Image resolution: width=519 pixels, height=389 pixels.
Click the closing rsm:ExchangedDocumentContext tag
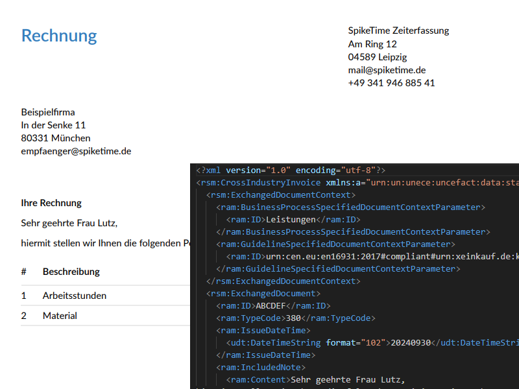click(284, 281)
